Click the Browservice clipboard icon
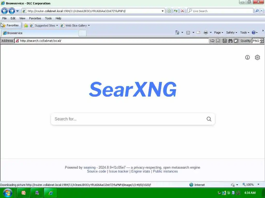Image resolution: width=265 pixels, height=198 pixels. coord(236,41)
